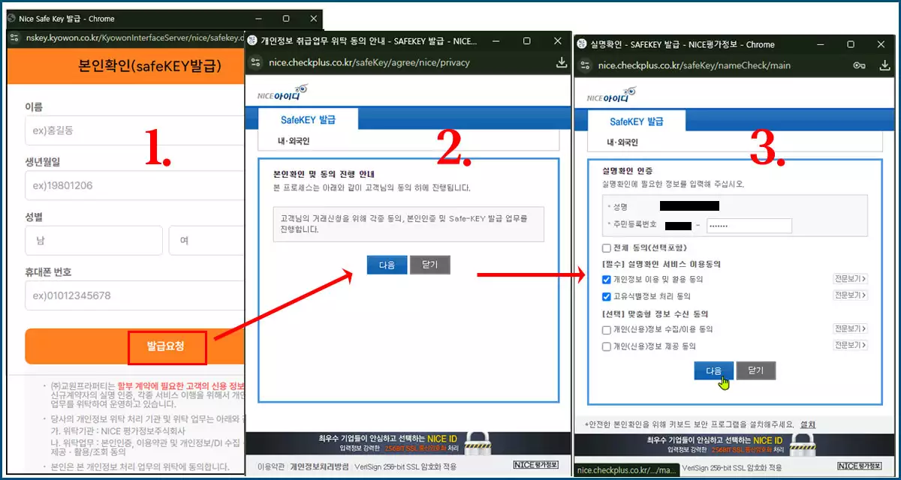Click the NICE ID logo in the bottom banner

click(x=768, y=441)
